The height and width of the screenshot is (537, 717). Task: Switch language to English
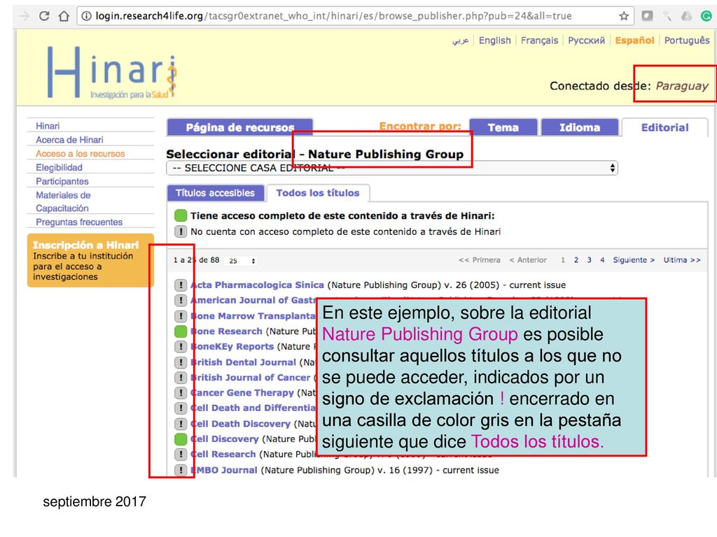pyautogui.click(x=494, y=40)
